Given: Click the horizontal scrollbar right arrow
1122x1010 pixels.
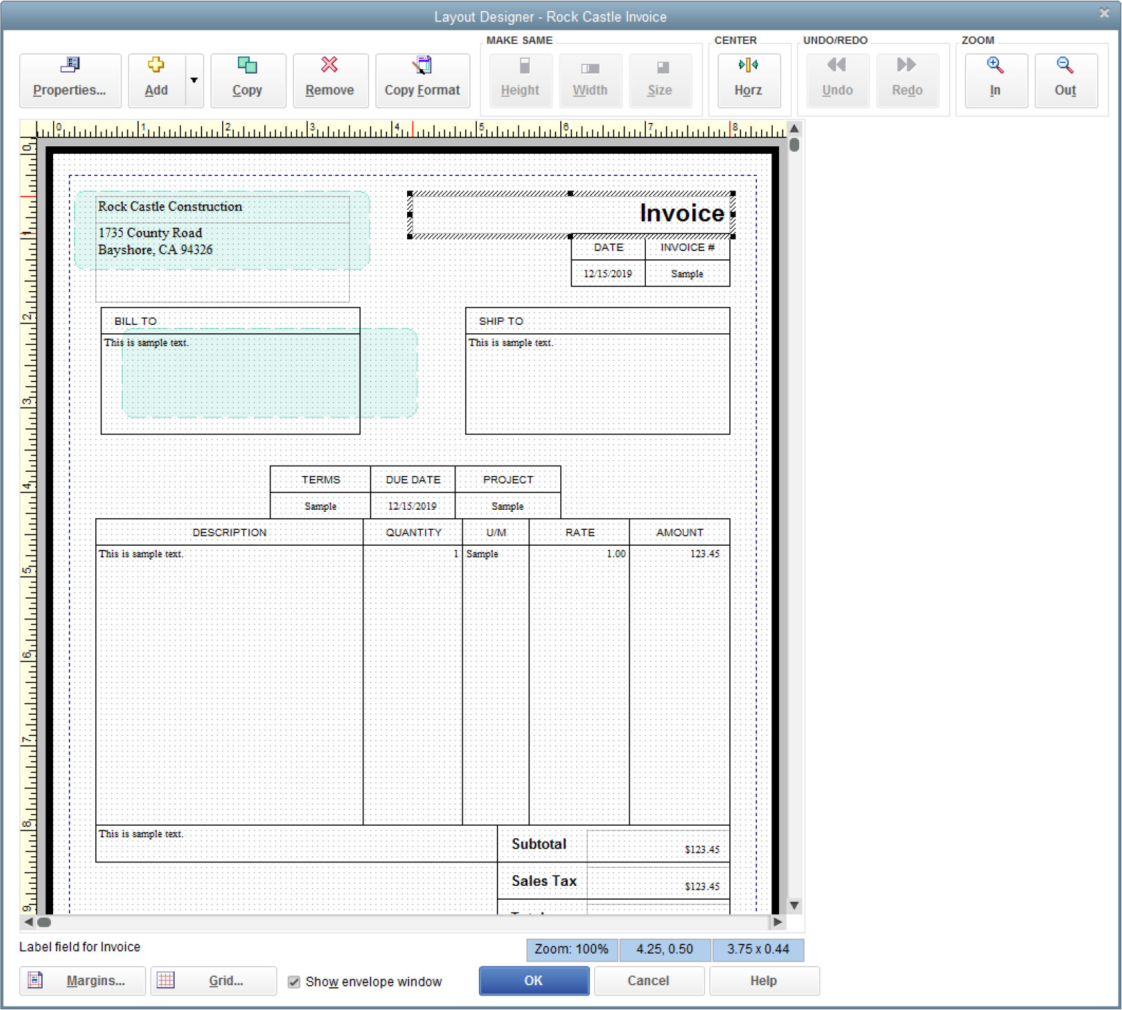Looking at the screenshot, I should tap(778, 922).
